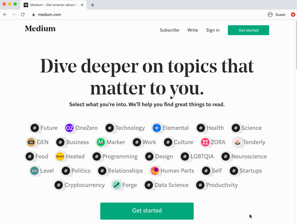Open the Subscribe link

pyautogui.click(x=169, y=30)
